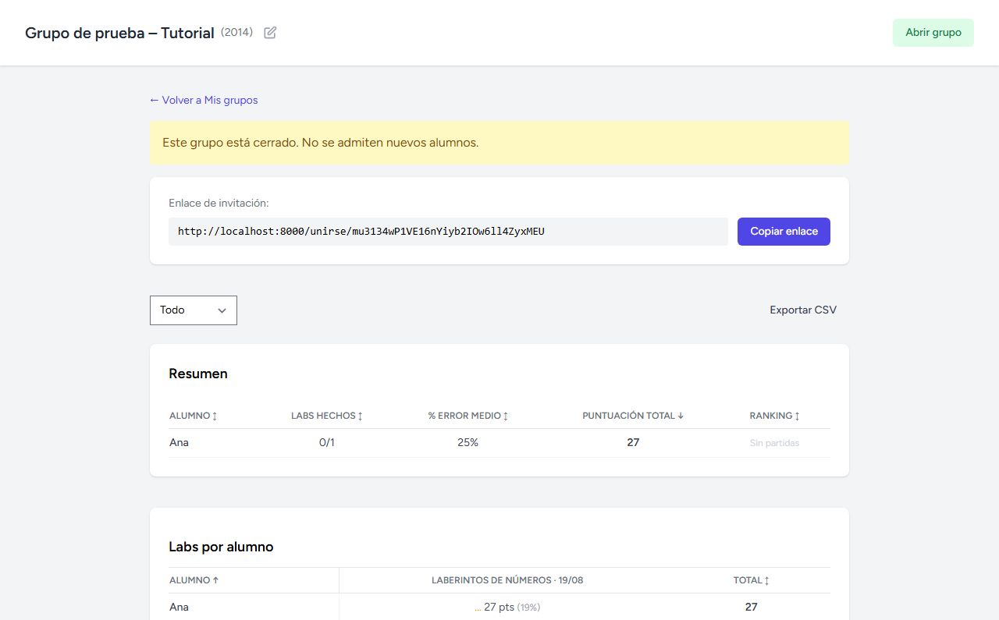999x620 pixels.
Task: Click the (2014) year next to title
Action: [236, 33]
